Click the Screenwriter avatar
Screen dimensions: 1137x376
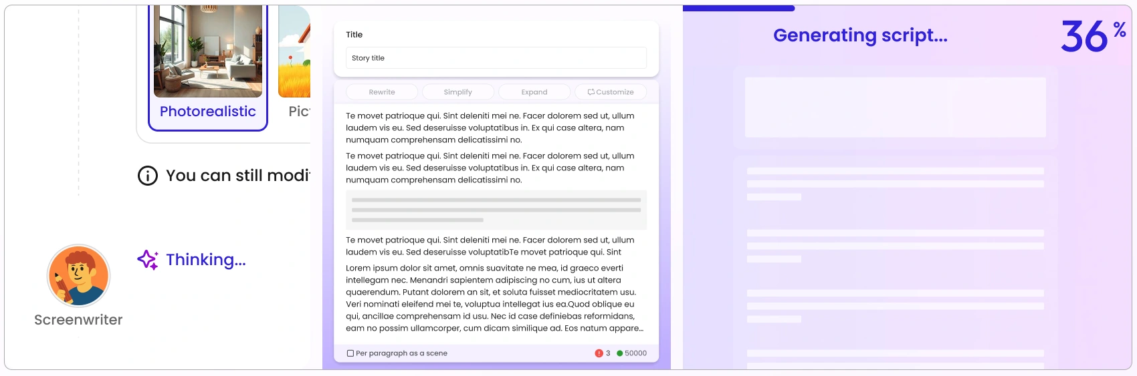point(78,275)
